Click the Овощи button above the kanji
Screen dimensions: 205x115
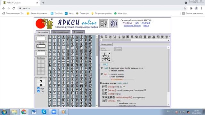pos(118,49)
